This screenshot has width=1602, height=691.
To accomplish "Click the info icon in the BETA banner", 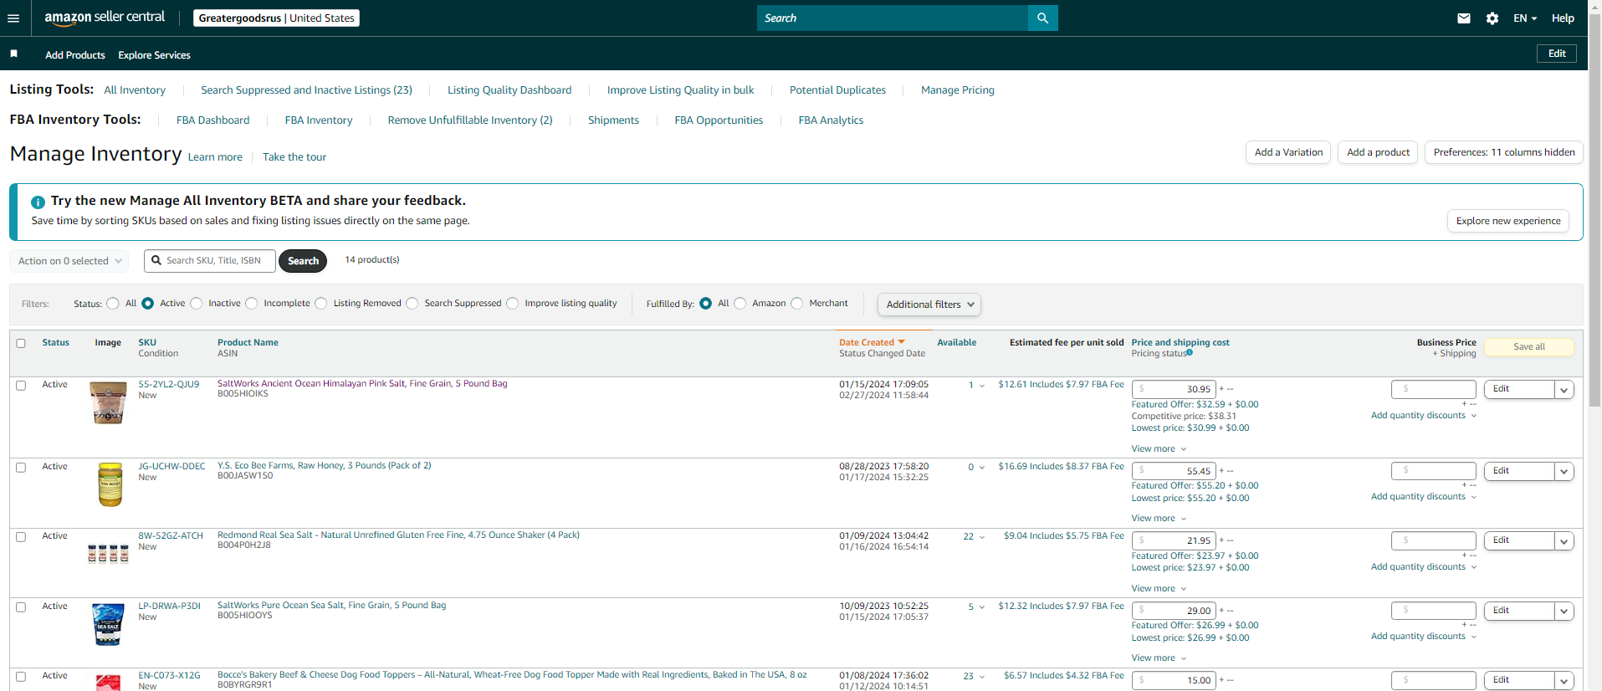I will click(x=38, y=202).
